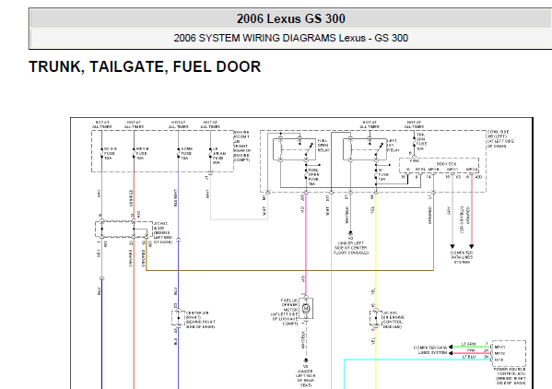
Task: Click the 2006 Lexus GS 300 title bar
Action: tap(291, 18)
